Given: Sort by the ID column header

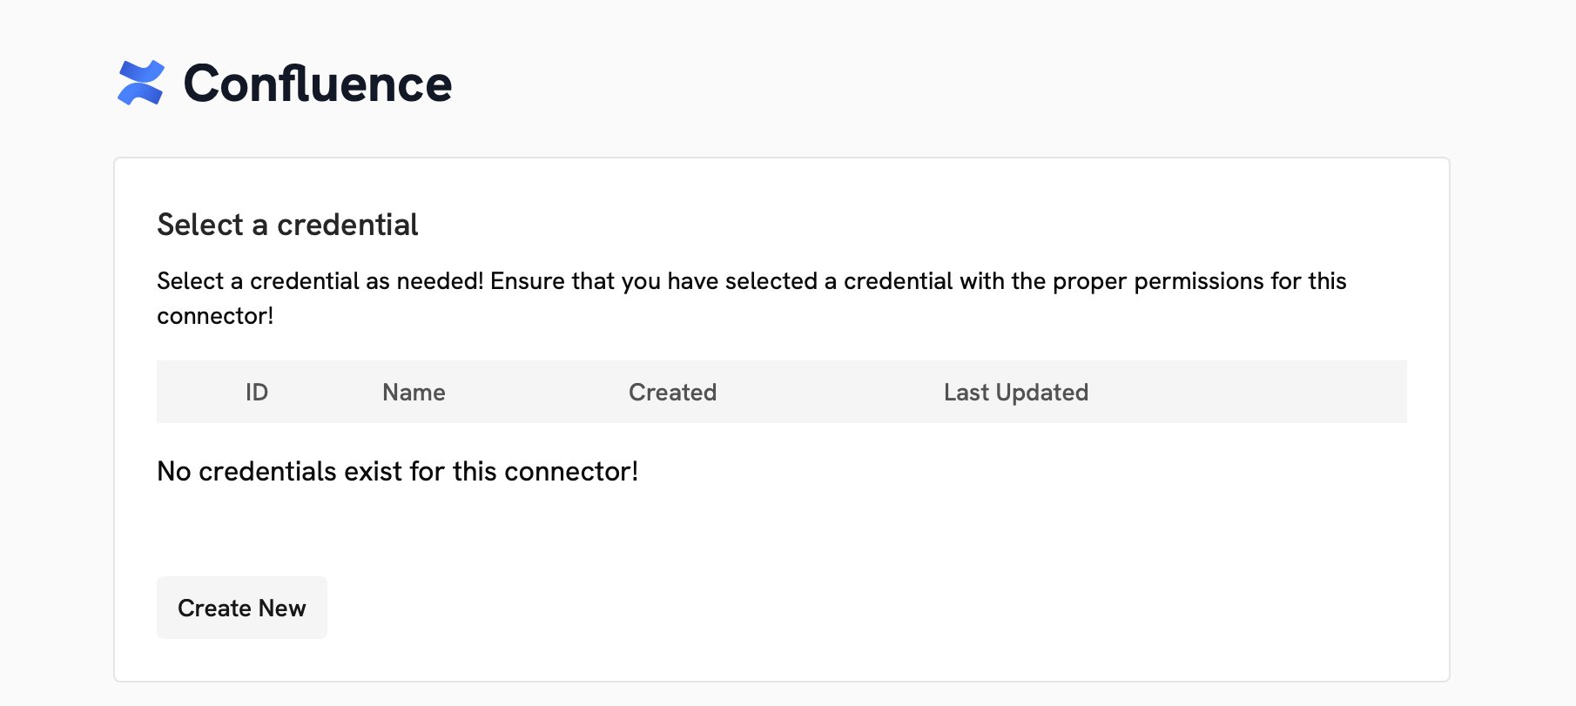Looking at the screenshot, I should [x=257, y=392].
